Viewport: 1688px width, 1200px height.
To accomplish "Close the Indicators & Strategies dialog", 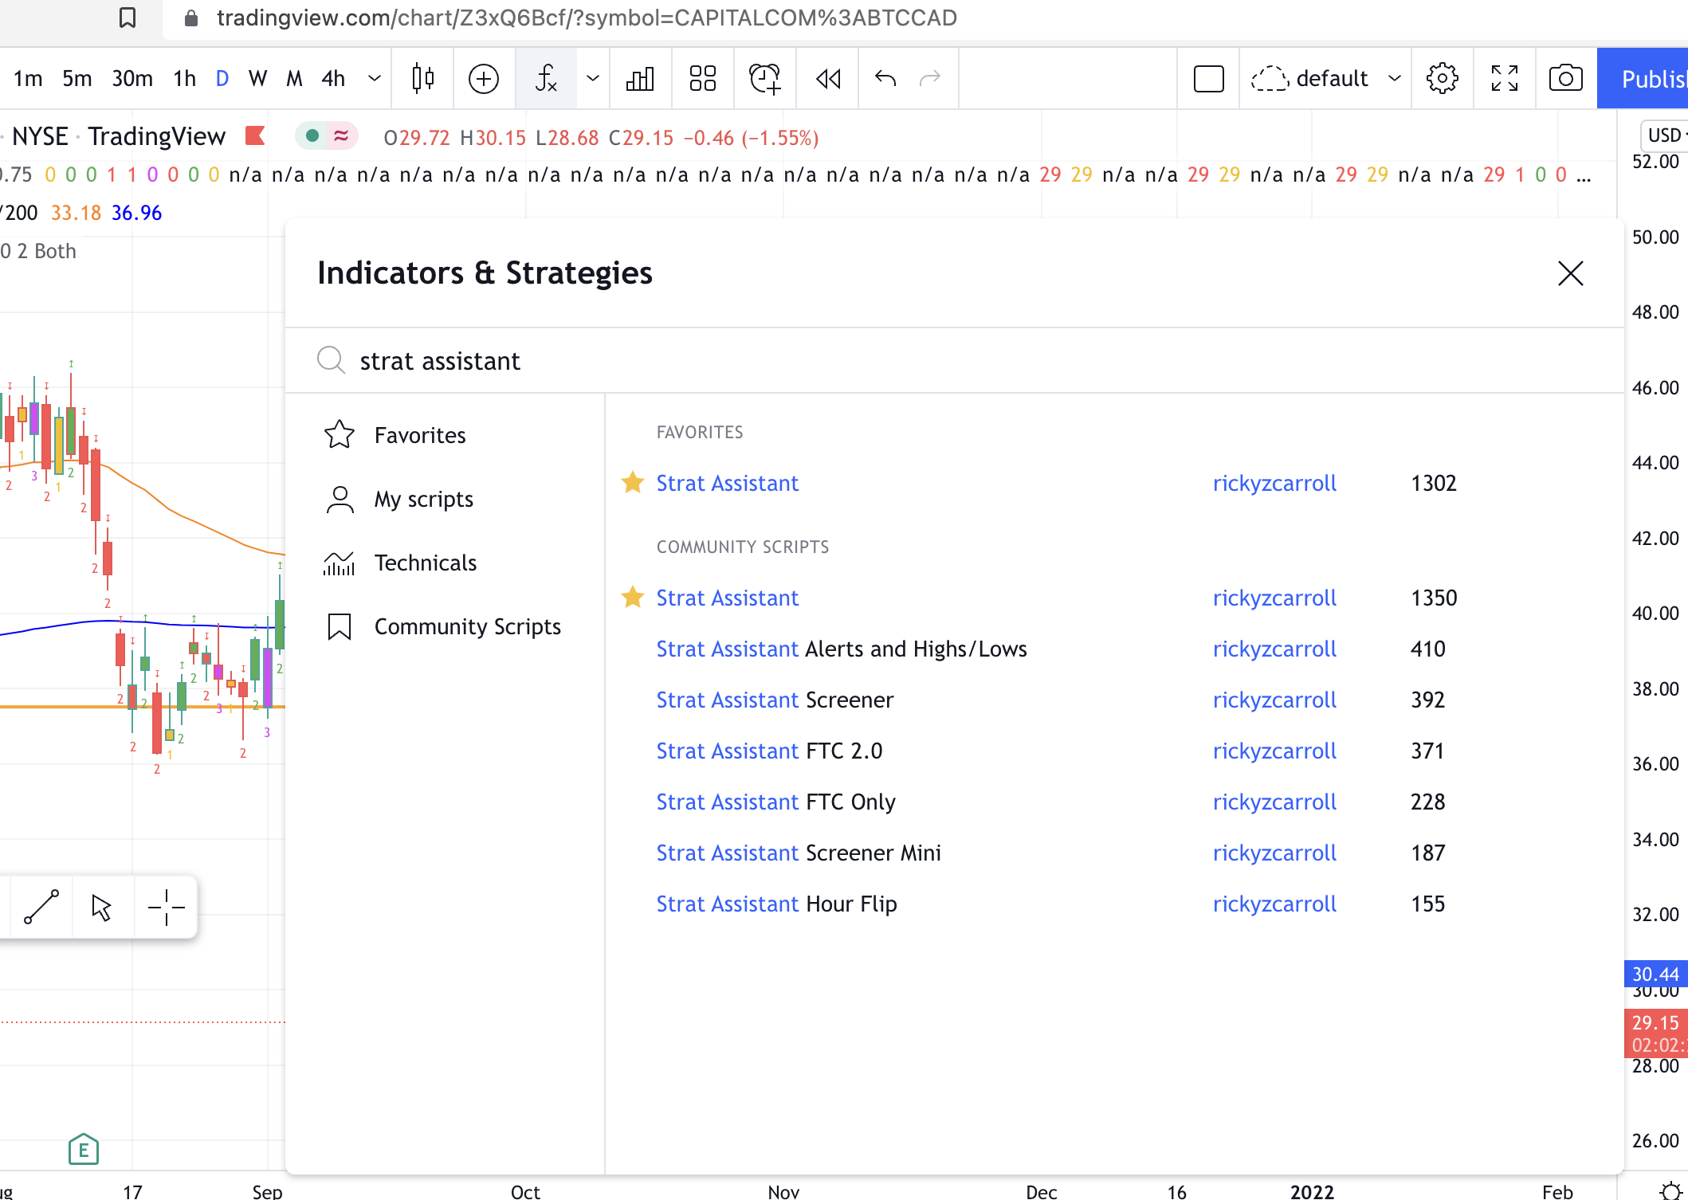I will (1570, 273).
